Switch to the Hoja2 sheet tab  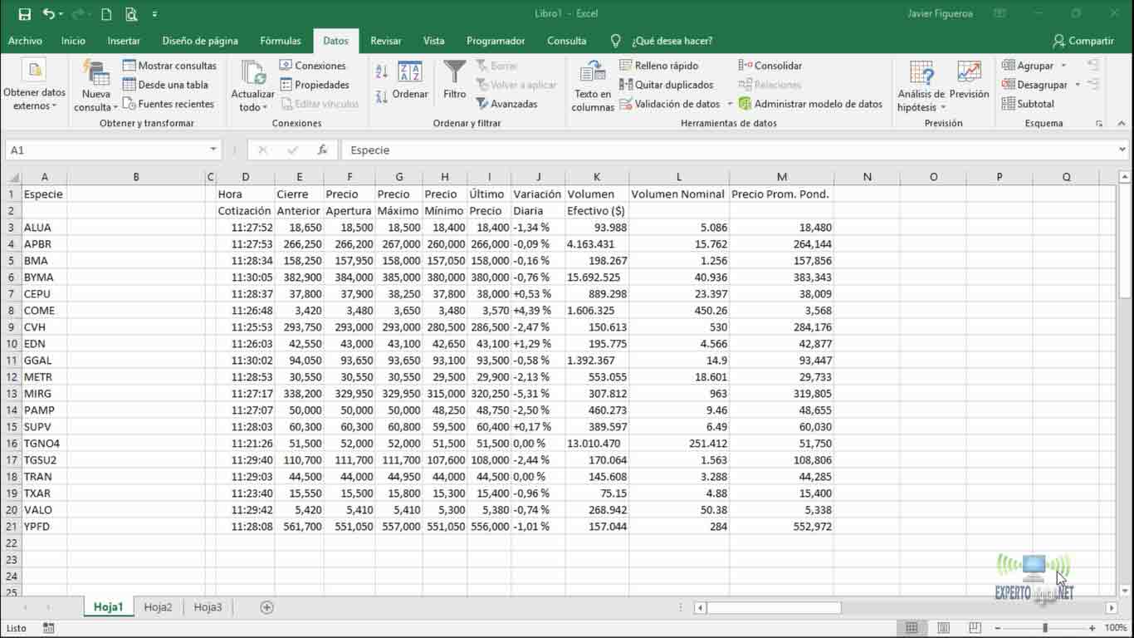coord(158,607)
